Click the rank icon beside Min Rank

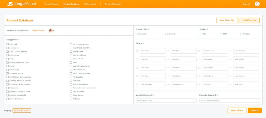pyautogui.click(x=137, y=68)
